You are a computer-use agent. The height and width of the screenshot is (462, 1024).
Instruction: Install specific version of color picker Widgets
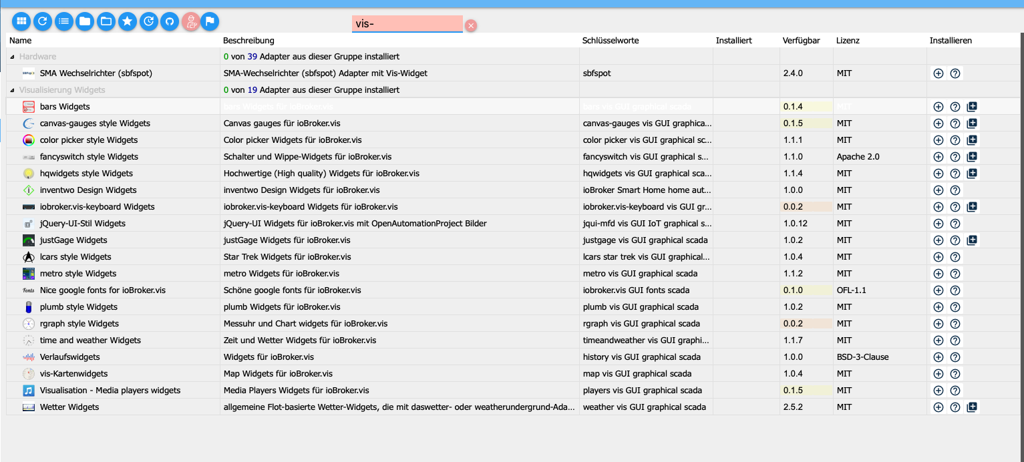(x=972, y=140)
